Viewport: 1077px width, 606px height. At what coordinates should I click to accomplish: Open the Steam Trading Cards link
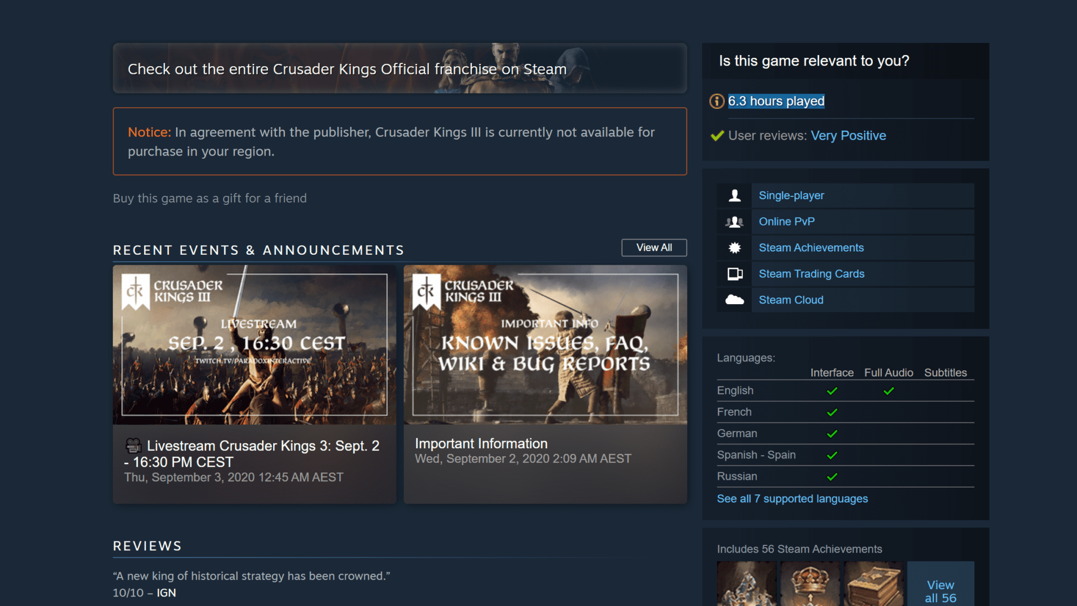point(811,274)
